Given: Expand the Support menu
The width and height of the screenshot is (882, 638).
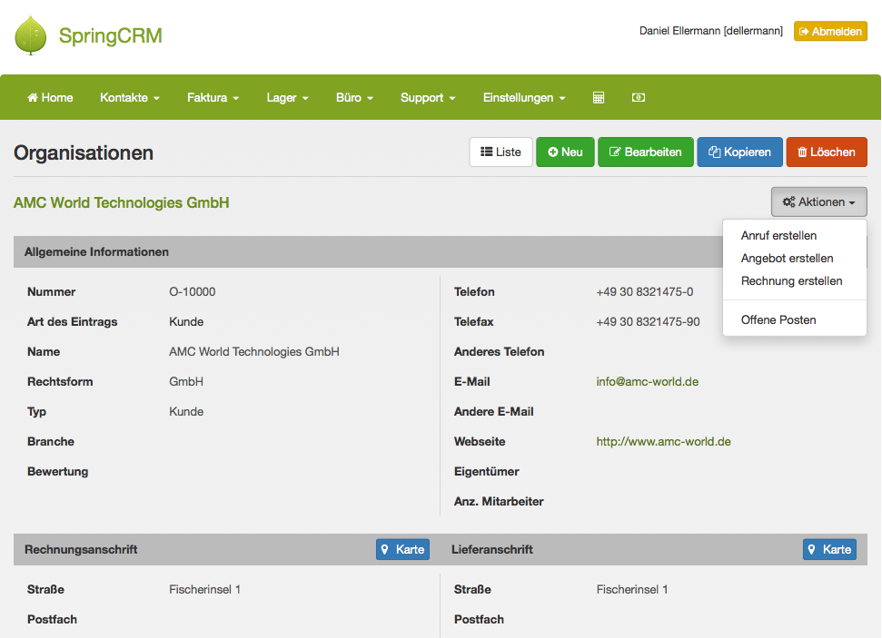Looking at the screenshot, I should pos(428,98).
